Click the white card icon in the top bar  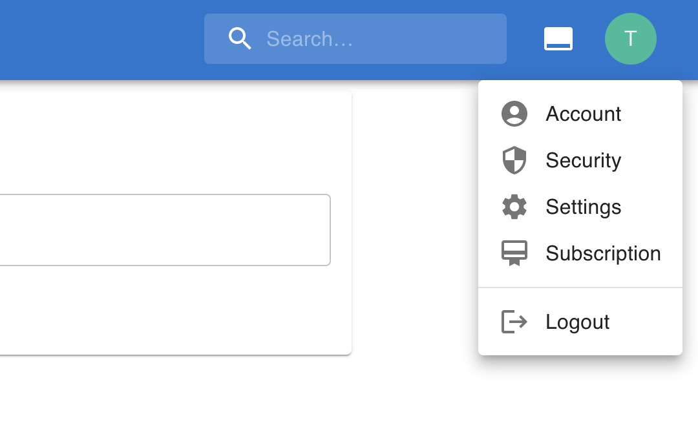tap(558, 38)
